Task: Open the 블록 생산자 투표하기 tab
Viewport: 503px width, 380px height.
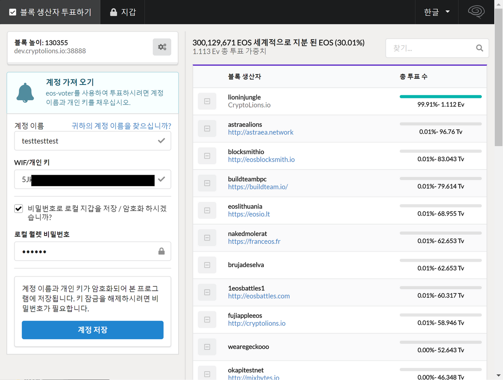Action: coord(50,12)
